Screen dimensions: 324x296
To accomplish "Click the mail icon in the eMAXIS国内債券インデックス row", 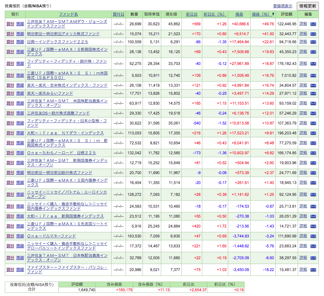I will (313, 182).
